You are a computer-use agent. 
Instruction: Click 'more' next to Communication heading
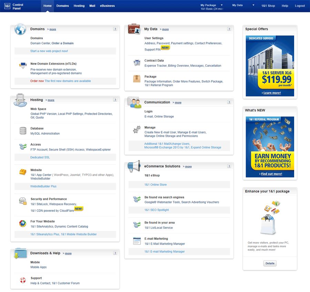click(x=178, y=102)
